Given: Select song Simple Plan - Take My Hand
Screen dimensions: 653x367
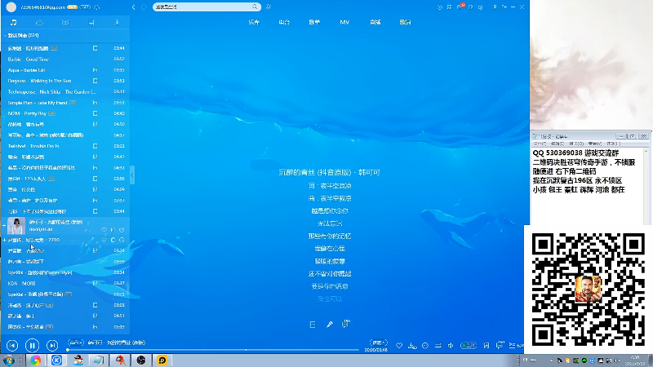Looking at the screenshot, I should (65, 103).
